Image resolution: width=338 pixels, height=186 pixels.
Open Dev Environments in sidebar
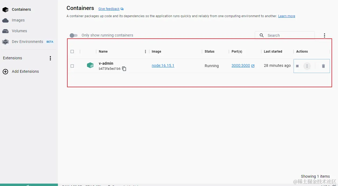(27, 42)
